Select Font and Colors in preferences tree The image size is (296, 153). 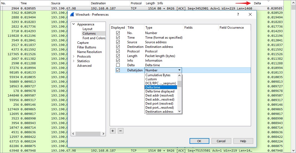[94, 38]
